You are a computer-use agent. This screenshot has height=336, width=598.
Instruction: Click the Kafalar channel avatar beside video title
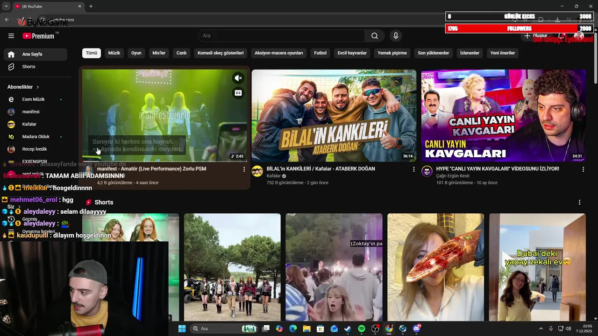pos(257,171)
